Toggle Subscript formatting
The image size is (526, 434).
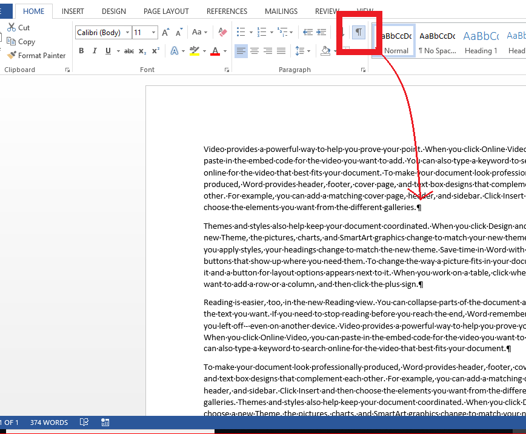pyautogui.click(x=142, y=51)
